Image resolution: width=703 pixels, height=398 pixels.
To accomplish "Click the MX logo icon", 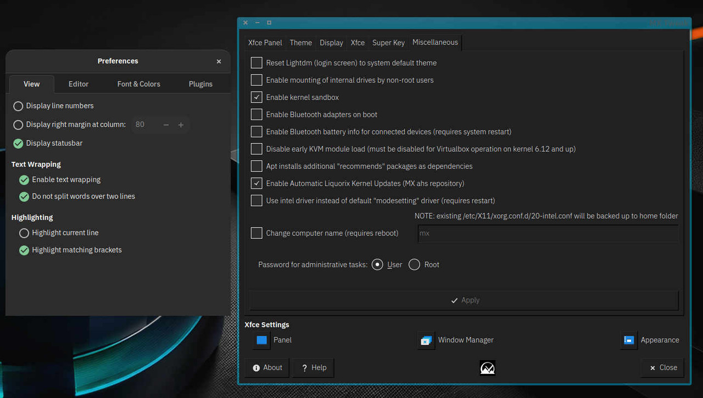I will (x=488, y=367).
